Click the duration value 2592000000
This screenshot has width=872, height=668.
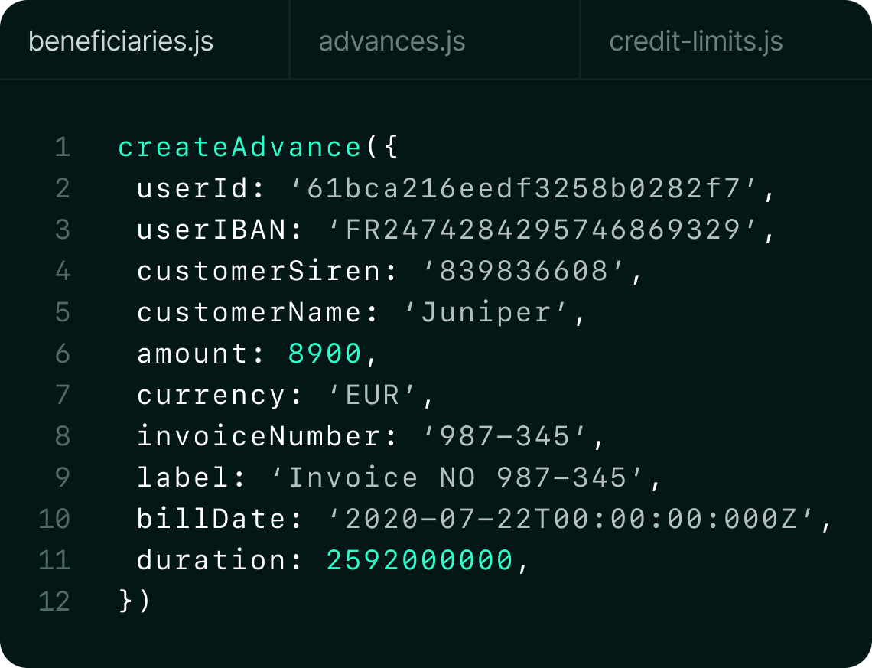click(x=421, y=559)
